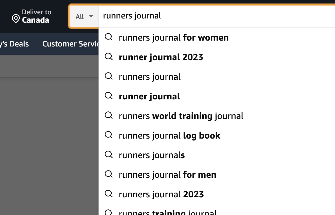
Task: Click the search icon next to 'runners journal log book'
Action: coord(109,135)
